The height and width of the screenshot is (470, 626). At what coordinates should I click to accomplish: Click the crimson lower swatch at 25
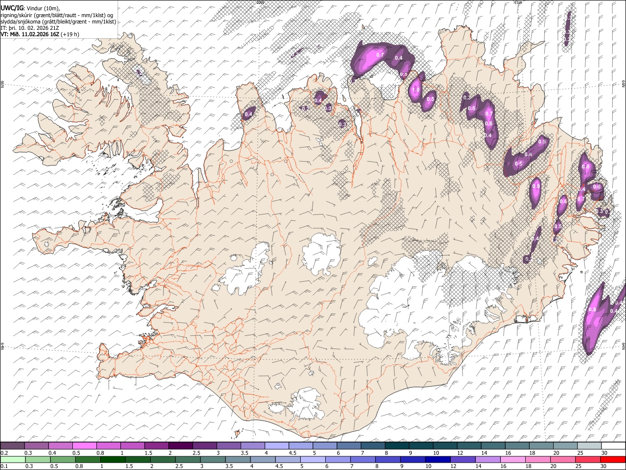[x=587, y=459]
